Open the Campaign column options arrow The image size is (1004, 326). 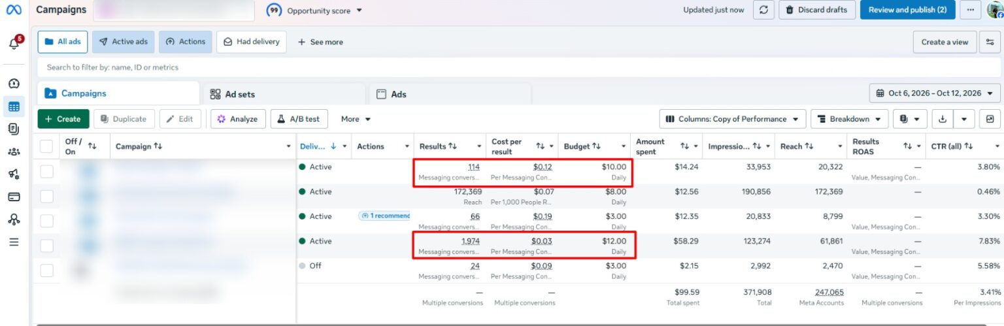(x=289, y=146)
